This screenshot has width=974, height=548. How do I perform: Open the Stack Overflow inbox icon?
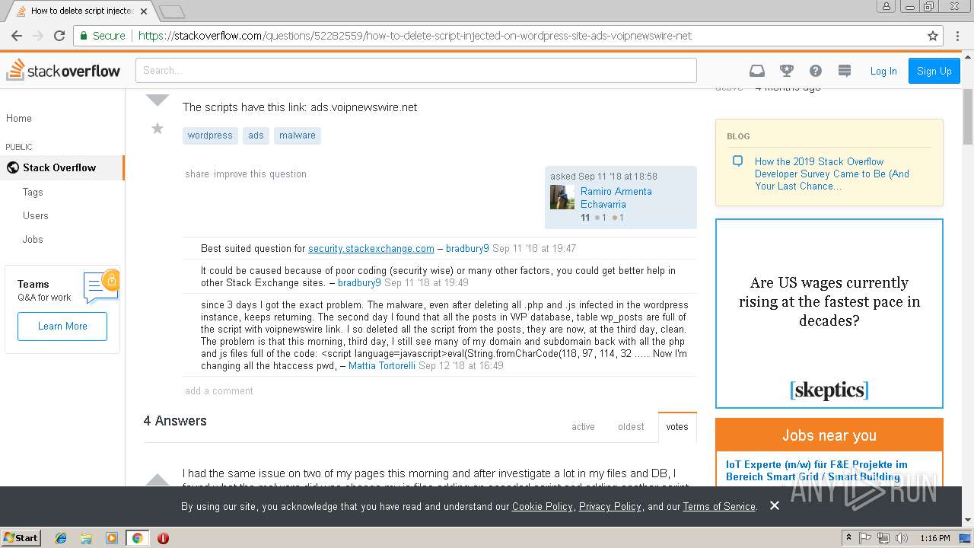click(x=756, y=71)
